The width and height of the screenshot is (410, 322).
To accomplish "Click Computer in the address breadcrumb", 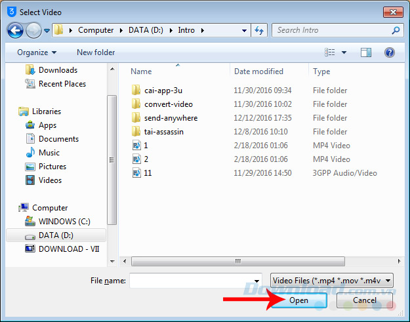I will (x=96, y=30).
